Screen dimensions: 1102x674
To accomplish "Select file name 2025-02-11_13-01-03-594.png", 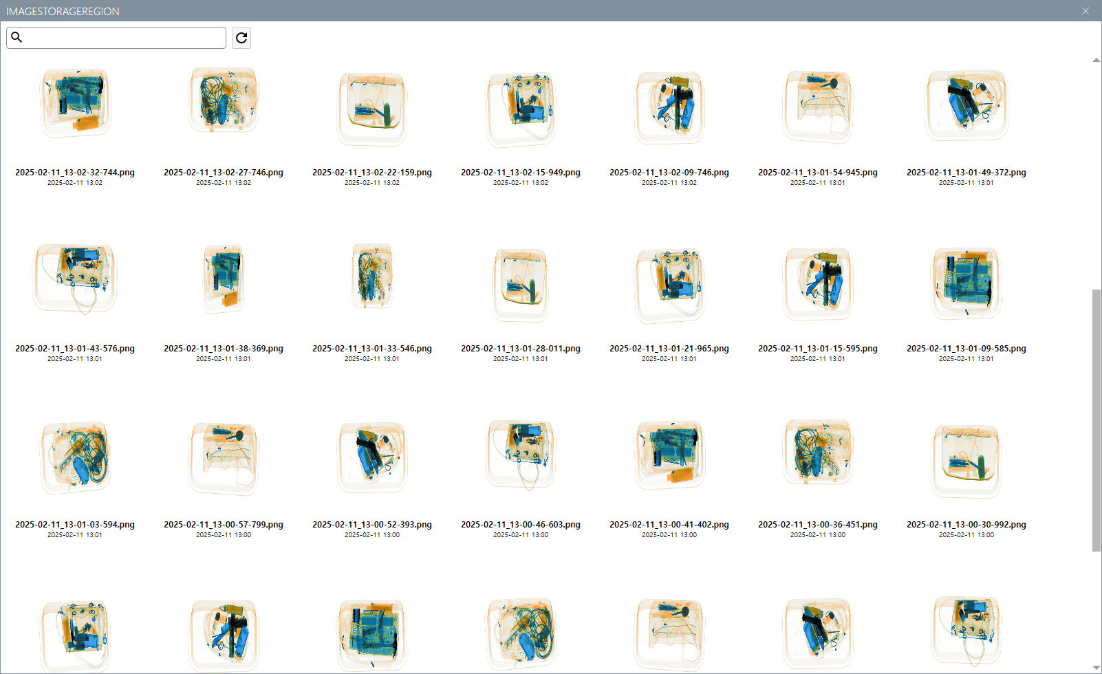I will 75,525.
